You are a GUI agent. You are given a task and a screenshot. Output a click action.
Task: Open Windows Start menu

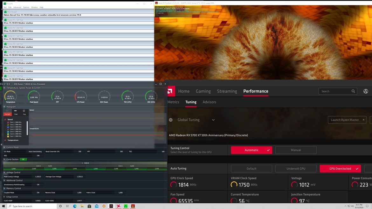point(3,206)
